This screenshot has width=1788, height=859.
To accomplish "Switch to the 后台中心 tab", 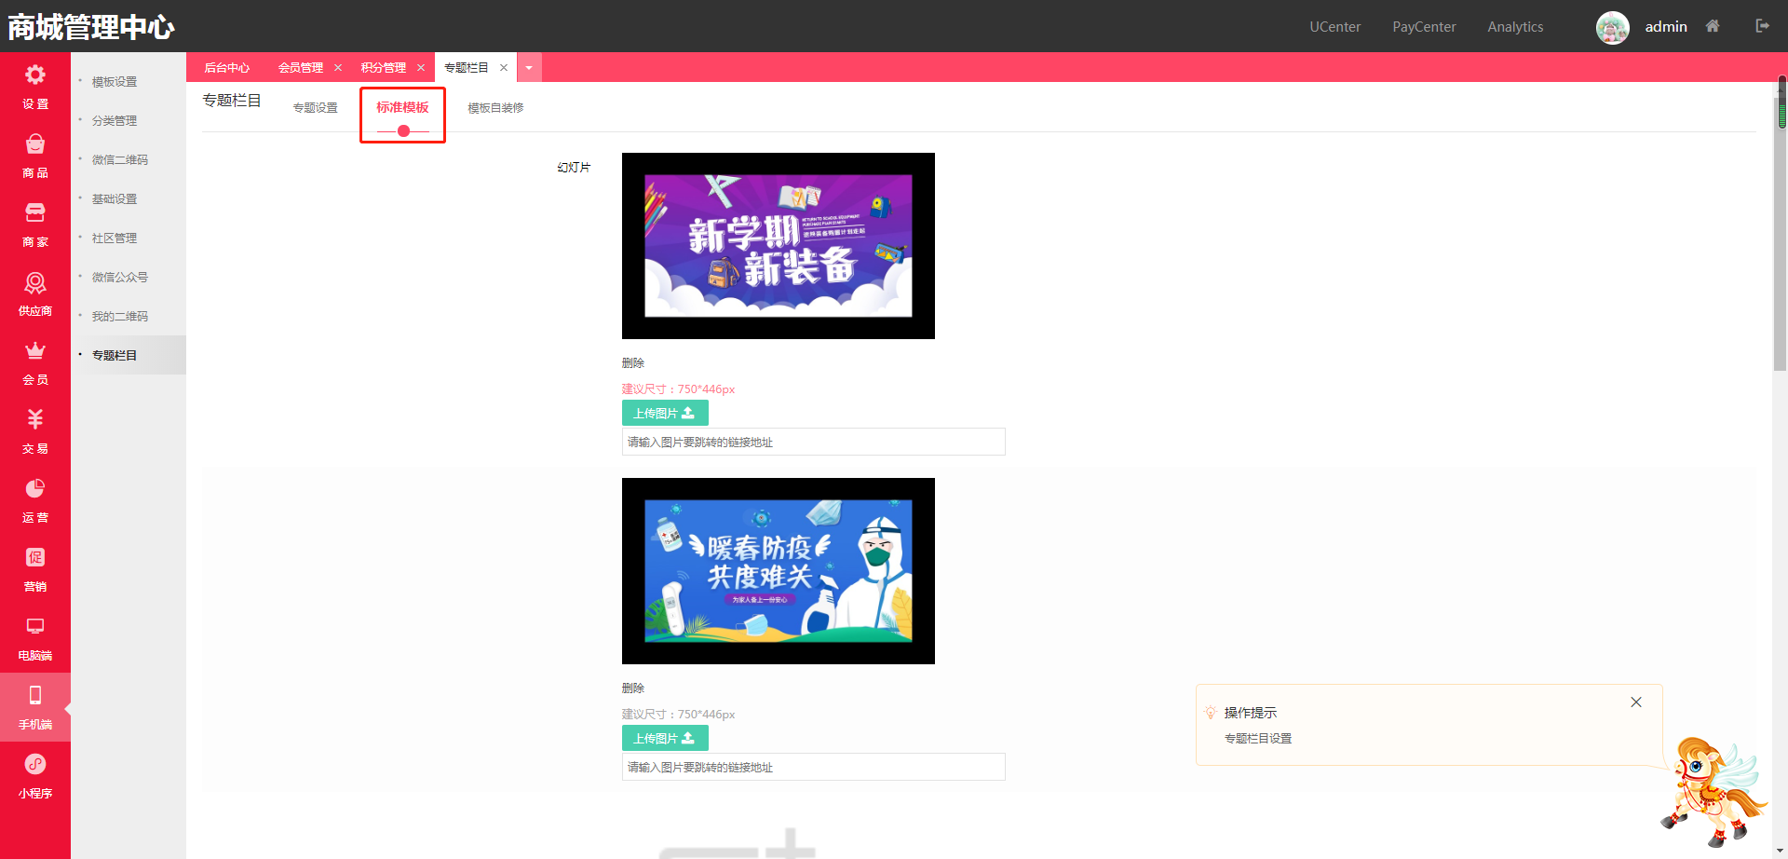I will click(226, 67).
